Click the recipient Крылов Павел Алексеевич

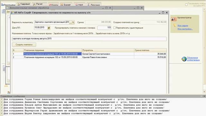point(95,57)
